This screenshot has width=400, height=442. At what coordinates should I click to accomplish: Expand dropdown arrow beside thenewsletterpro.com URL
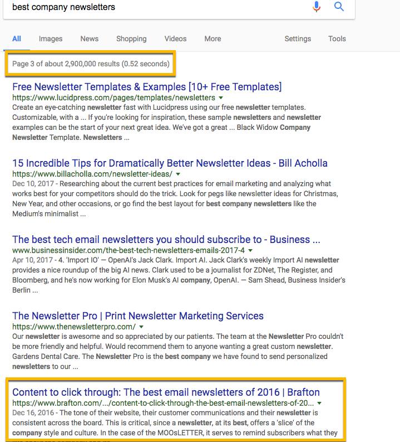[x=141, y=327]
